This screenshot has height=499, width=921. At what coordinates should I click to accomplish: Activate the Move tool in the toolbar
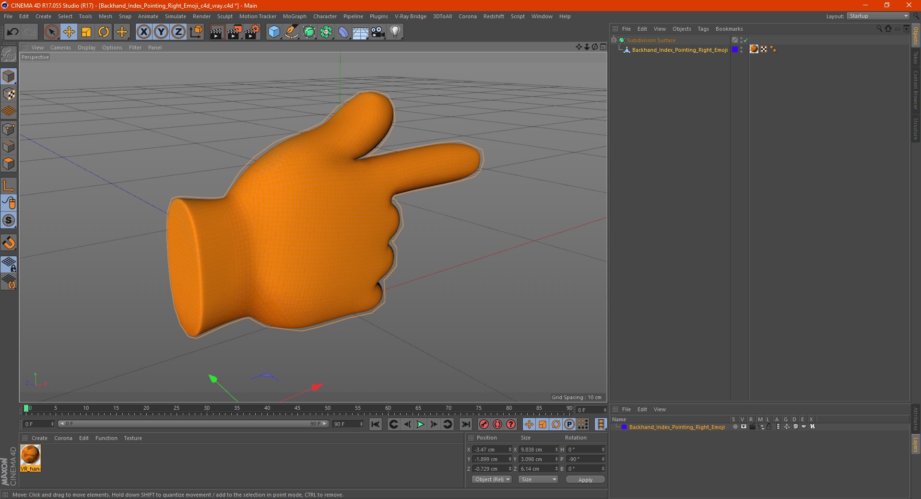(x=69, y=32)
